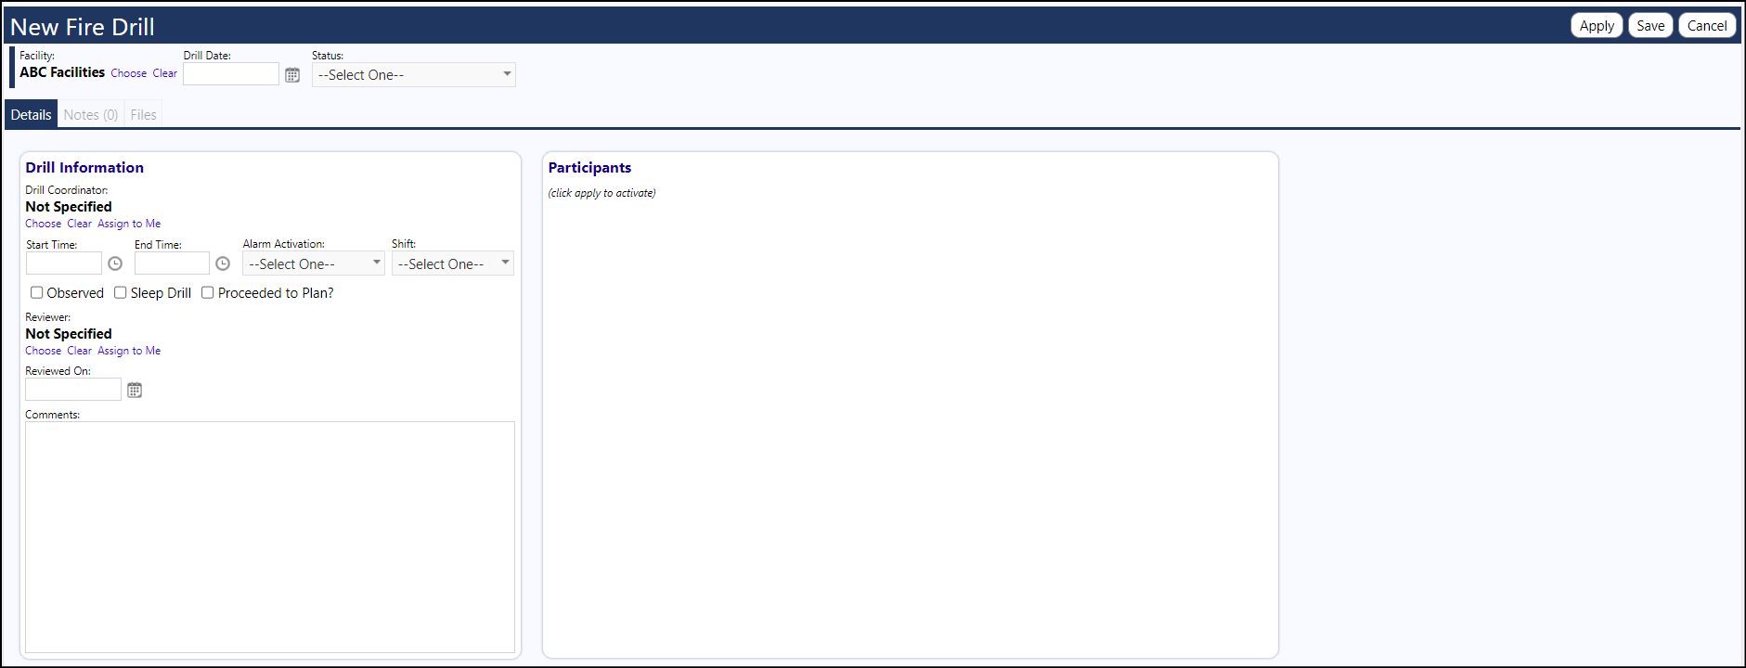Switch to the Files tab
This screenshot has height=668, width=1746.
tap(144, 115)
